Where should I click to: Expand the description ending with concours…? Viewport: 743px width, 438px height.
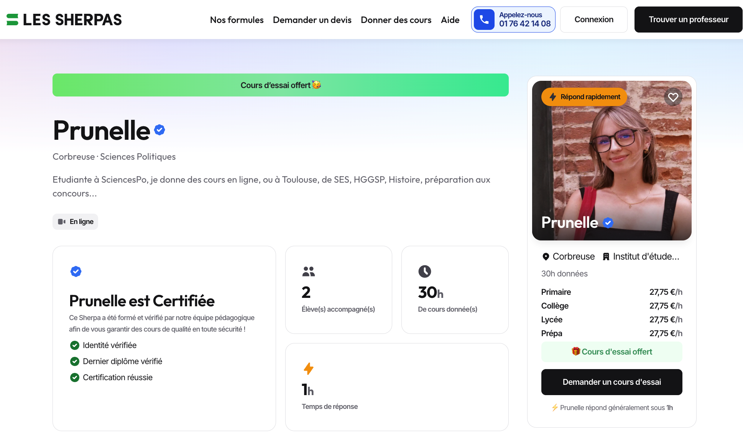pyautogui.click(x=75, y=193)
